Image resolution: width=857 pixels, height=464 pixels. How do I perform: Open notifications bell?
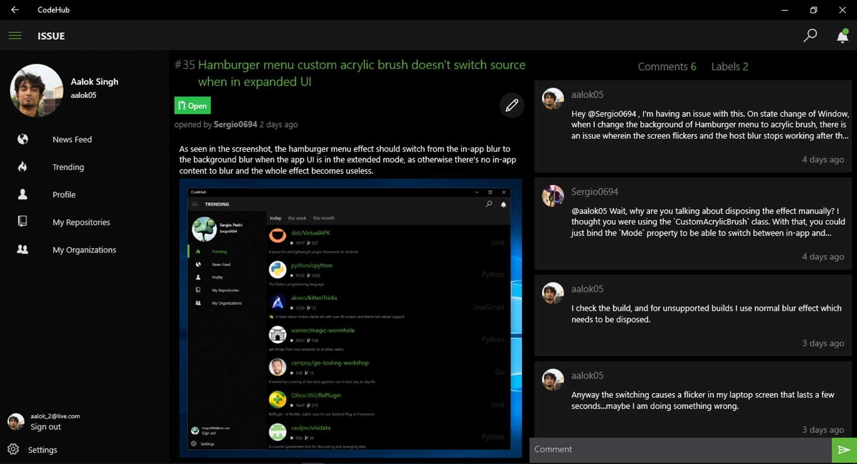coord(842,36)
